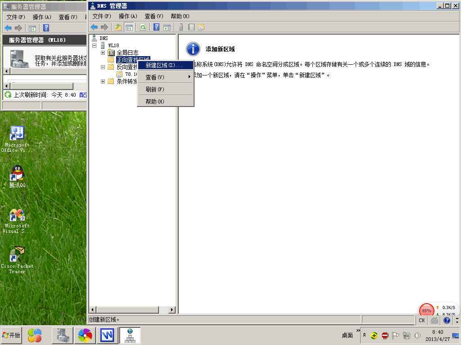The height and width of the screenshot is (345, 461).
Task: Click the last folder-with-document icon in DNS toolbar
Action: (x=201, y=27)
